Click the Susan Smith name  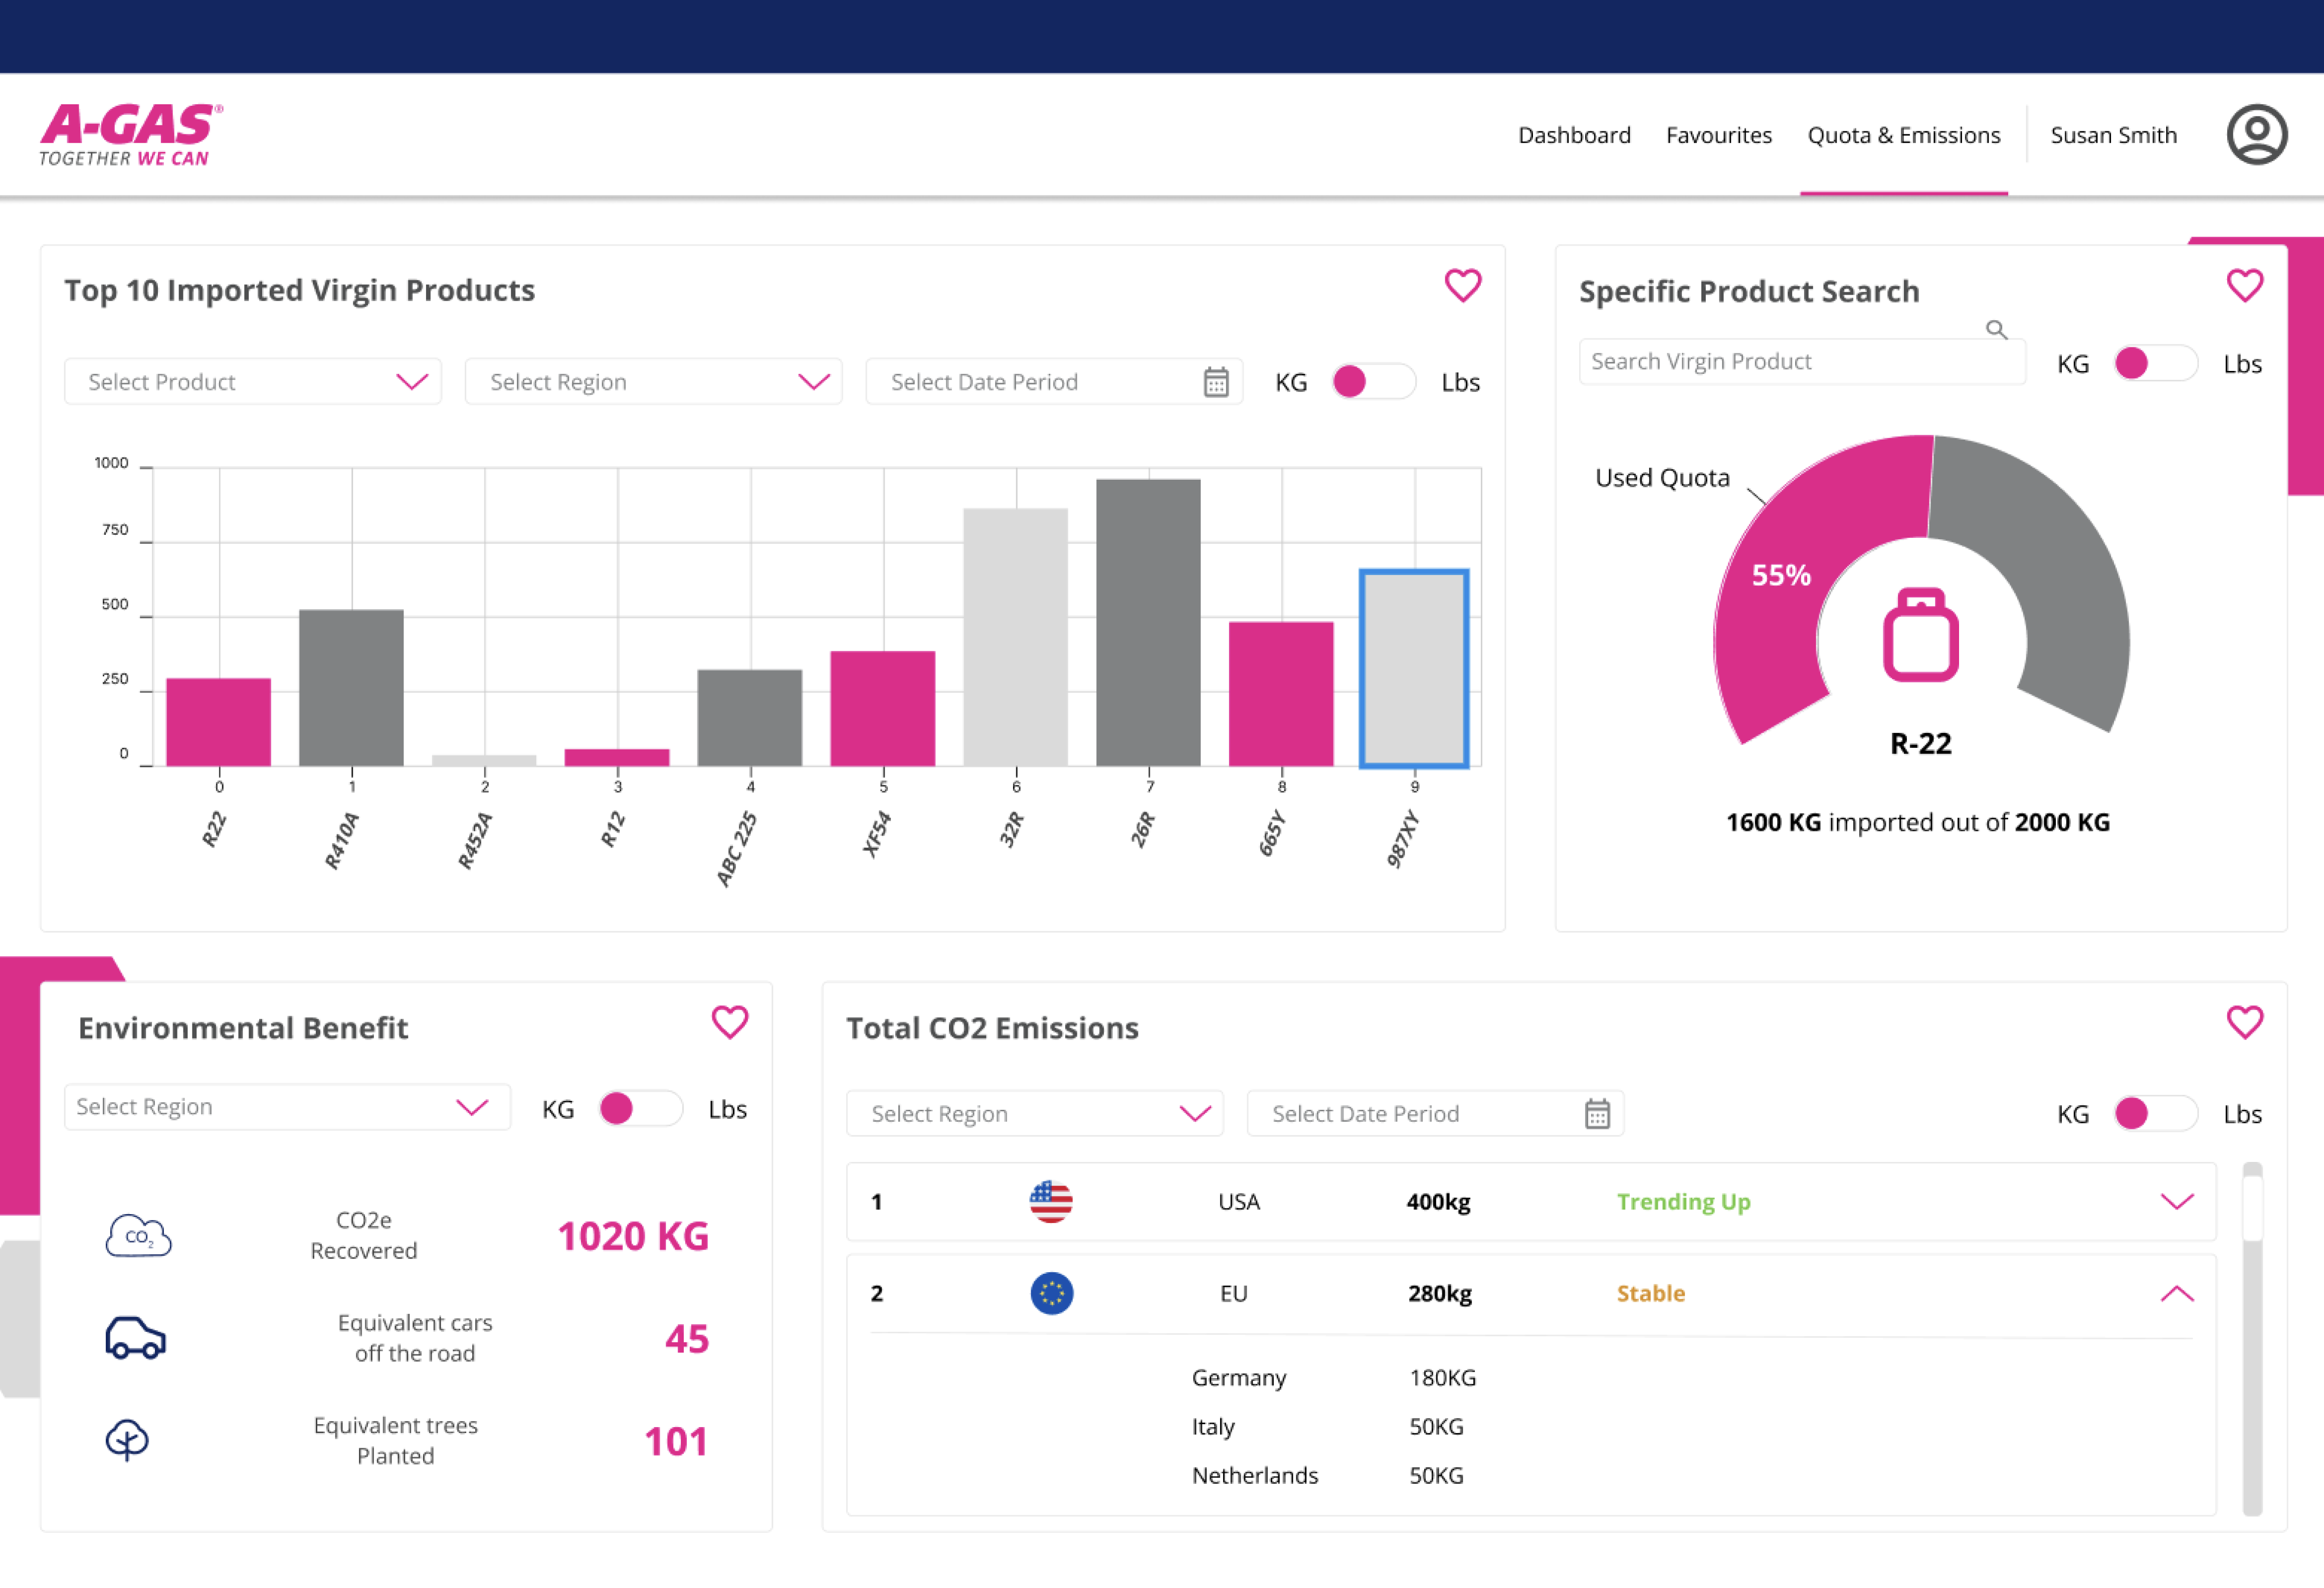(2113, 134)
